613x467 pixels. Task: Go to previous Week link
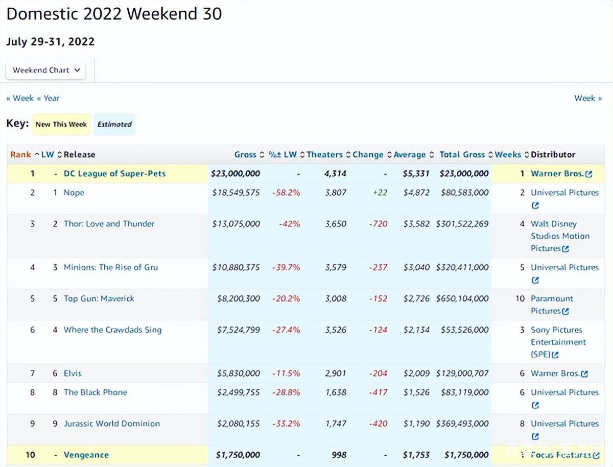coord(20,98)
